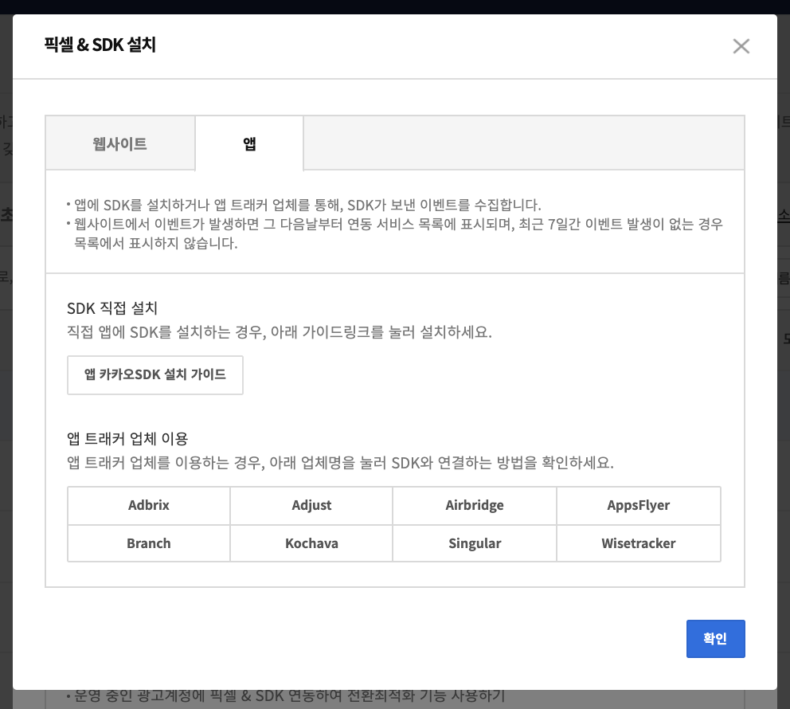Switch to the 웹사이트 tab
Screen dimensions: 790x709
[120, 143]
